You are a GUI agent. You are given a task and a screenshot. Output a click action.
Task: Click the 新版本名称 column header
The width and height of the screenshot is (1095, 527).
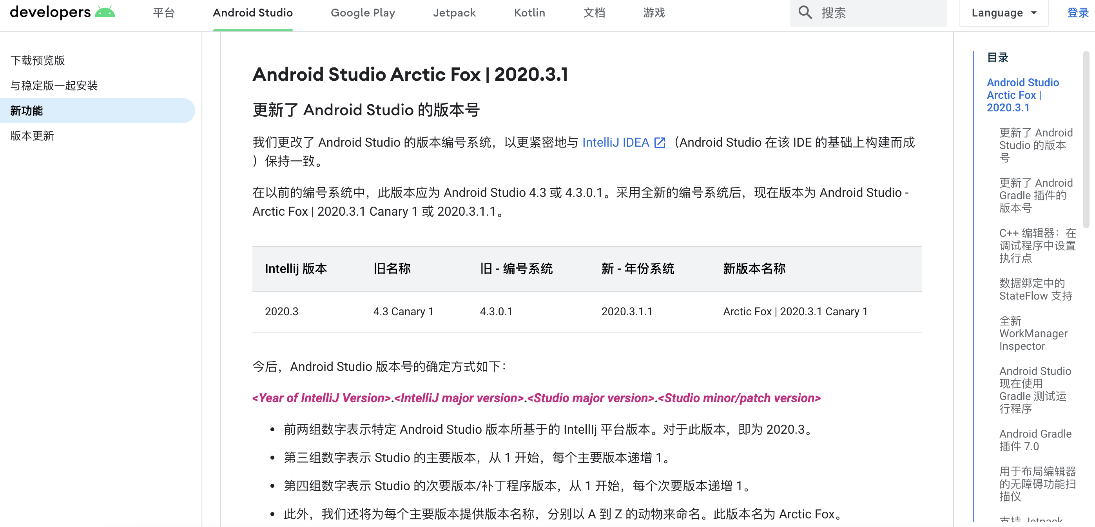754,269
